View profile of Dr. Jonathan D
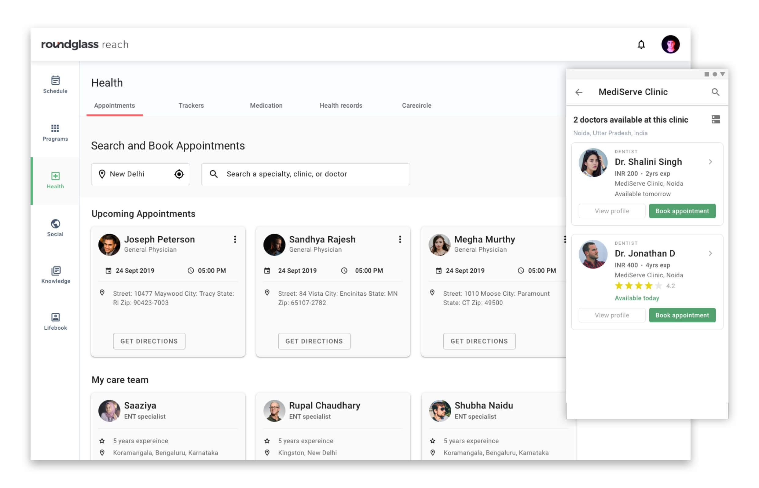759x488 pixels. click(x=612, y=315)
